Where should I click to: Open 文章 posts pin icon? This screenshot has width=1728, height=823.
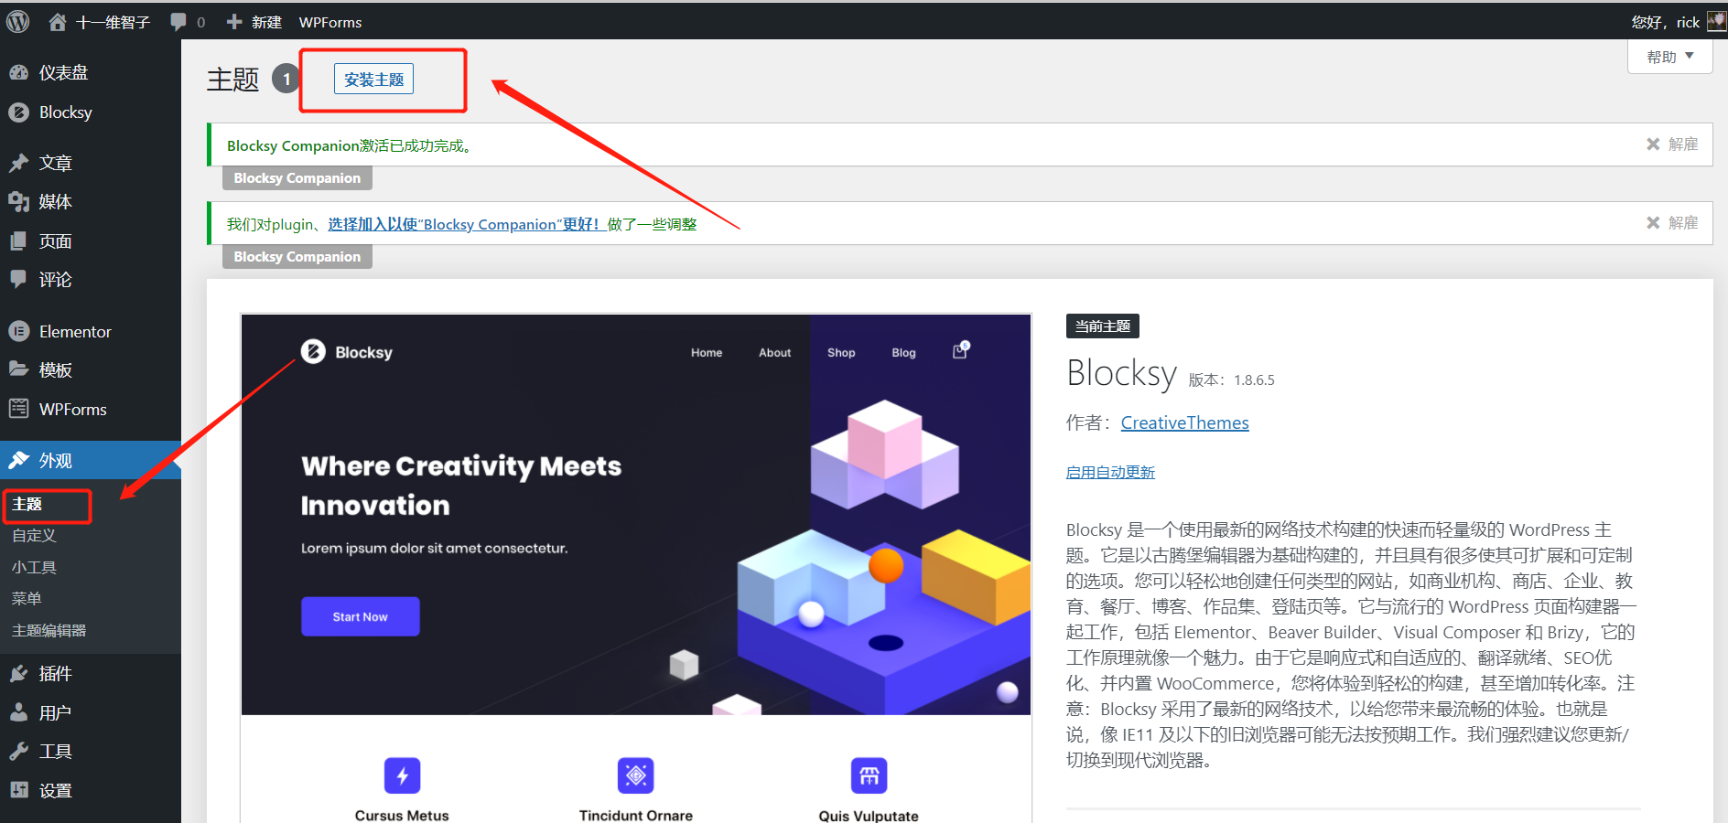click(19, 163)
